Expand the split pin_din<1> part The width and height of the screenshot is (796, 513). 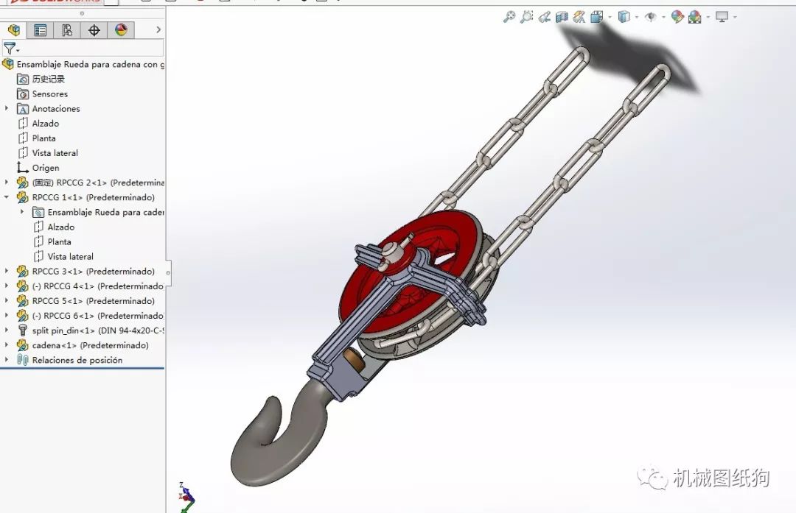pos(7,330)
